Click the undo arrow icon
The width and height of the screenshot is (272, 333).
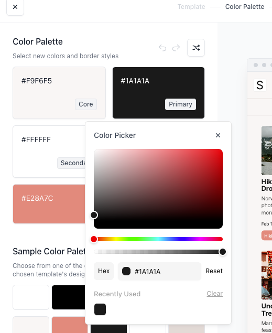tap(162, 48)
